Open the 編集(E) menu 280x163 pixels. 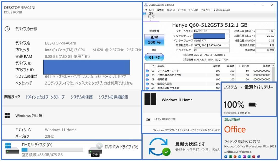(160, 10)
